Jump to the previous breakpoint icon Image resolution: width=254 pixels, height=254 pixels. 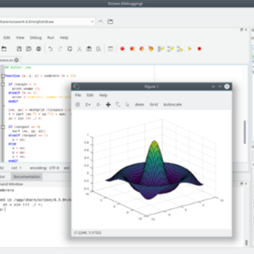[142, 49]
